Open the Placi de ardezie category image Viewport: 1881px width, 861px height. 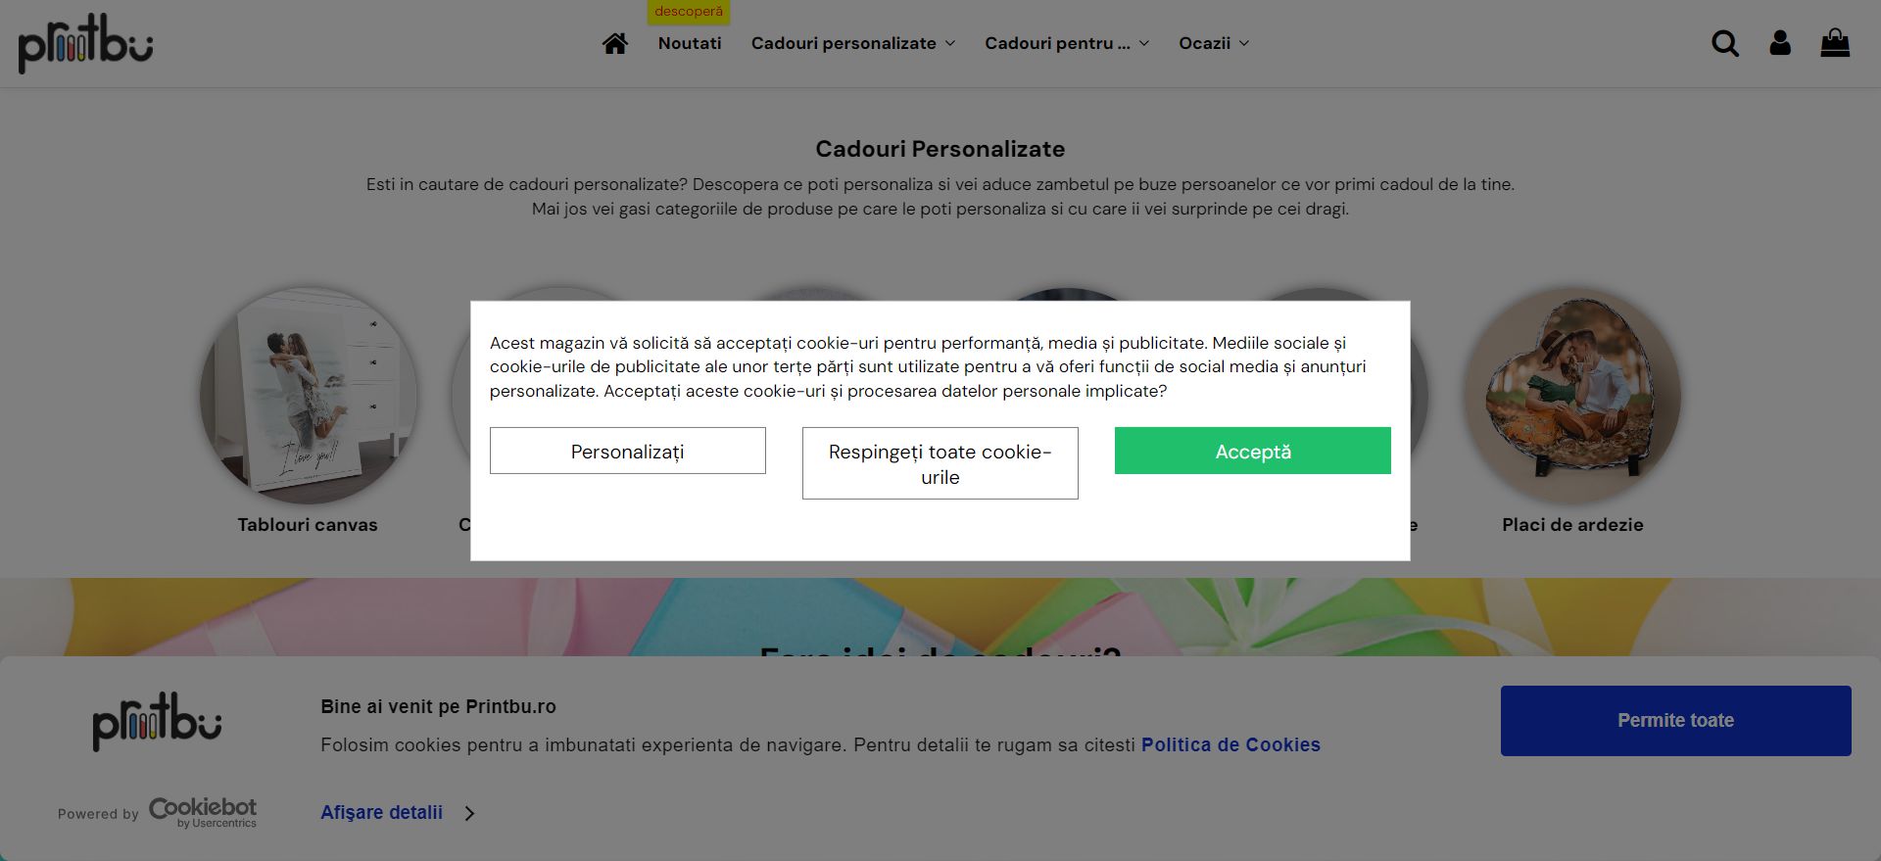[x=1572, y=396]
